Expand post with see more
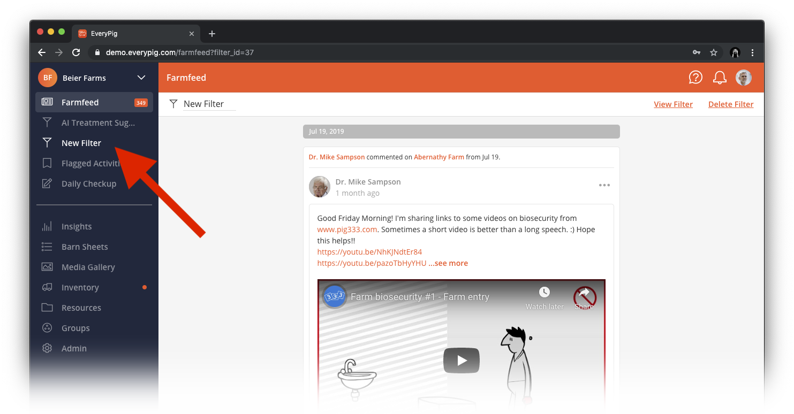This screenshot has width=794, height=414. click(x=448, y=263)
